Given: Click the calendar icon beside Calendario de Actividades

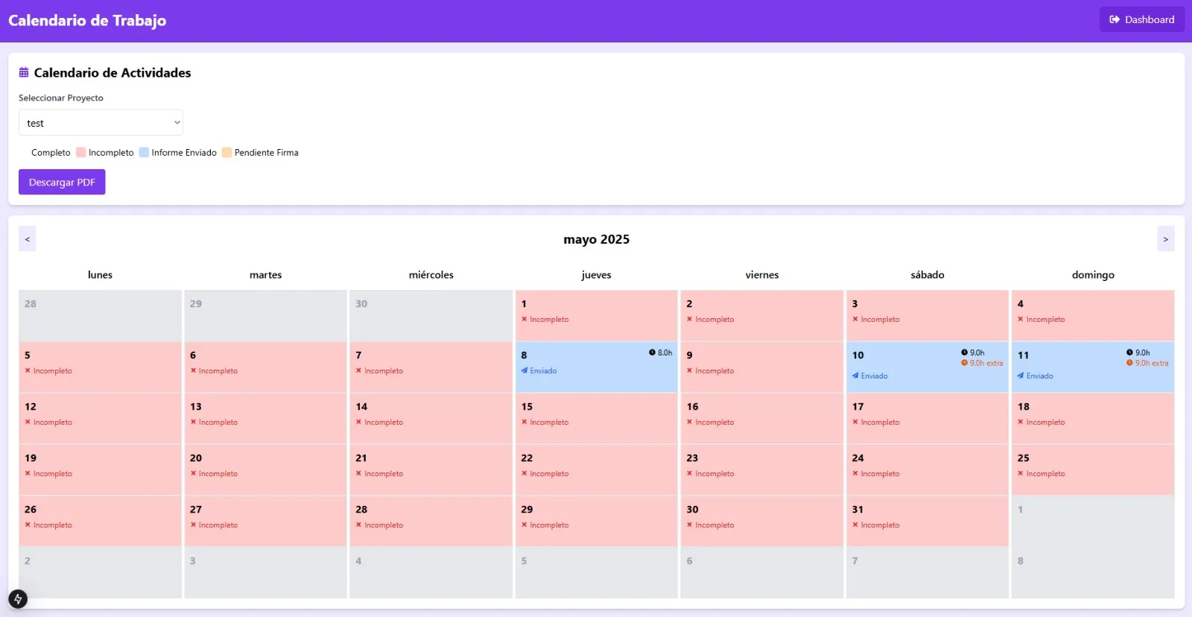Looking at the screenshot, I should coord(24,72).
